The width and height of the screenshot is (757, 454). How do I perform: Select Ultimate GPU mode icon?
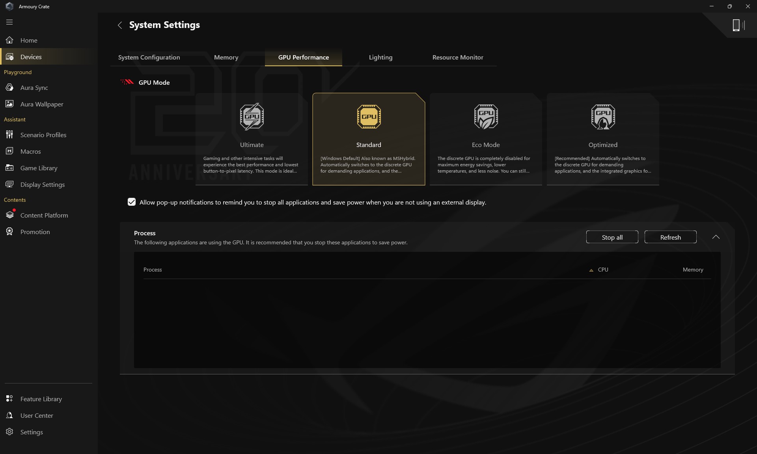click(x=252, y=117)
